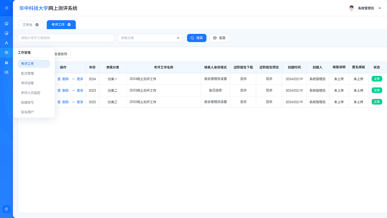Focus the 请输入考评工程名称 input field
This screenshot has width=387, height=218.
66,38
